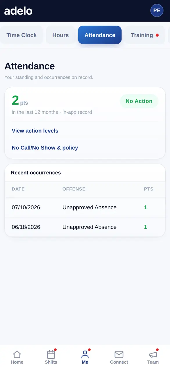
Task: Click the PTS column header
Action: [148, 189]
